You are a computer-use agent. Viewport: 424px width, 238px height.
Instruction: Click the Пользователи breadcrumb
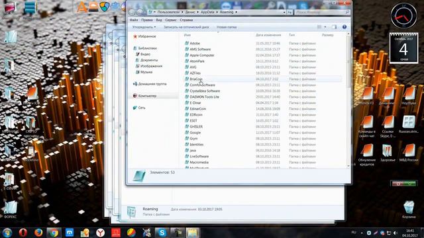[x=168, y=12]
